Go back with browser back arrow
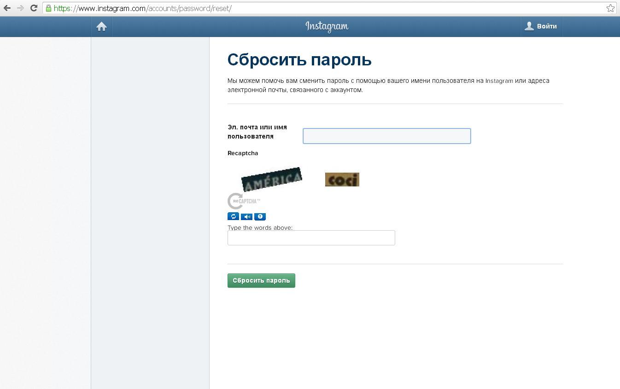The width and height of the screenshot is (620, 389). coord(7,8)
